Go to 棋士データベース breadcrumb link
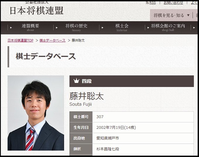 tap(53, 41)
